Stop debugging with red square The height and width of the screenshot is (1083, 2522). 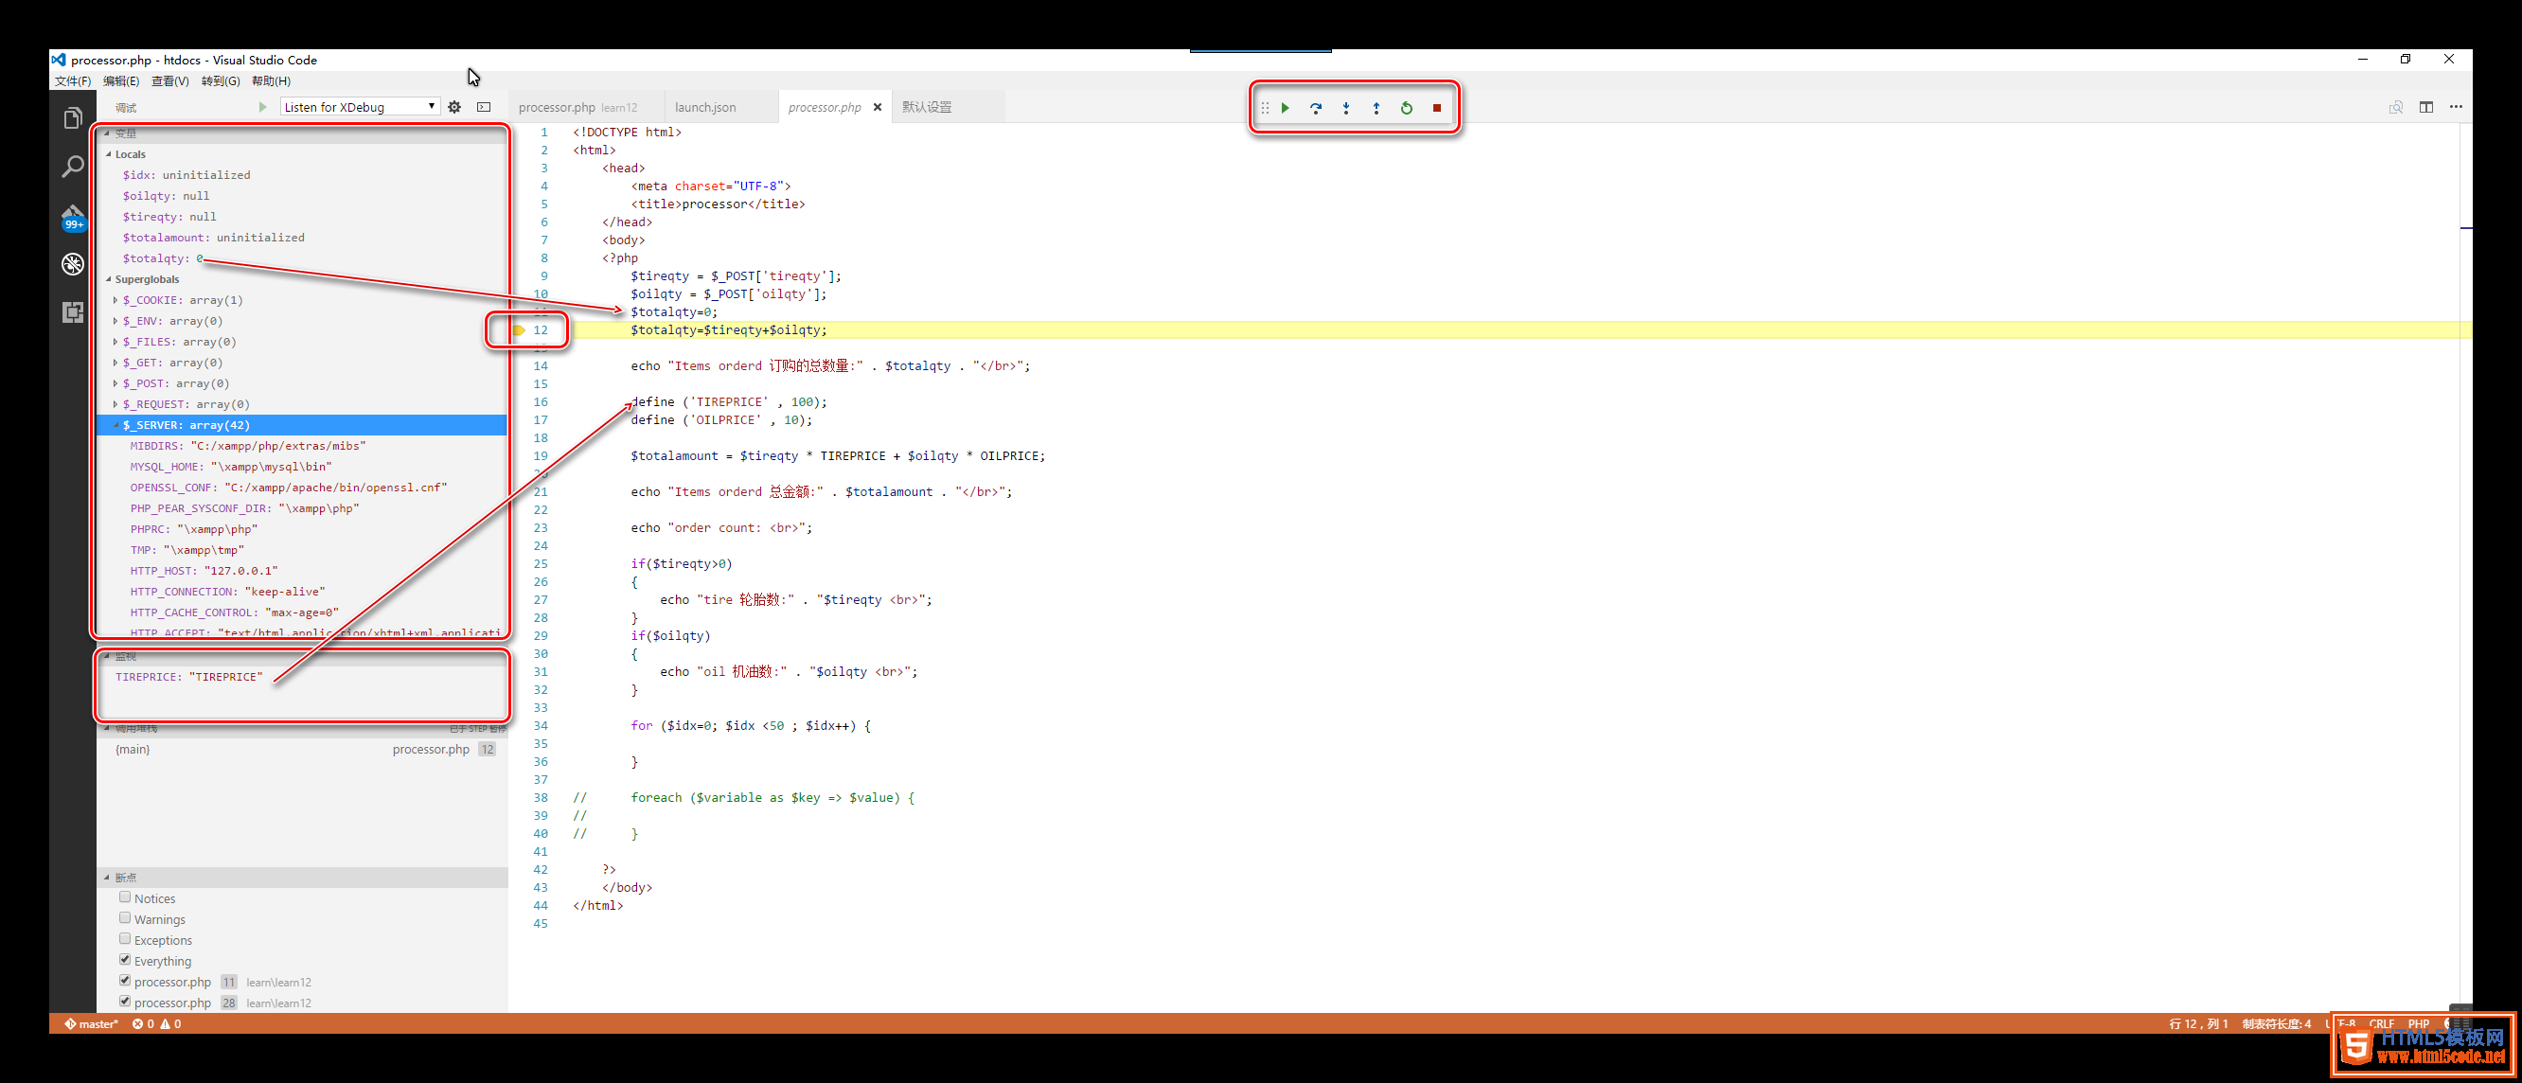(x=1437, y=108)
